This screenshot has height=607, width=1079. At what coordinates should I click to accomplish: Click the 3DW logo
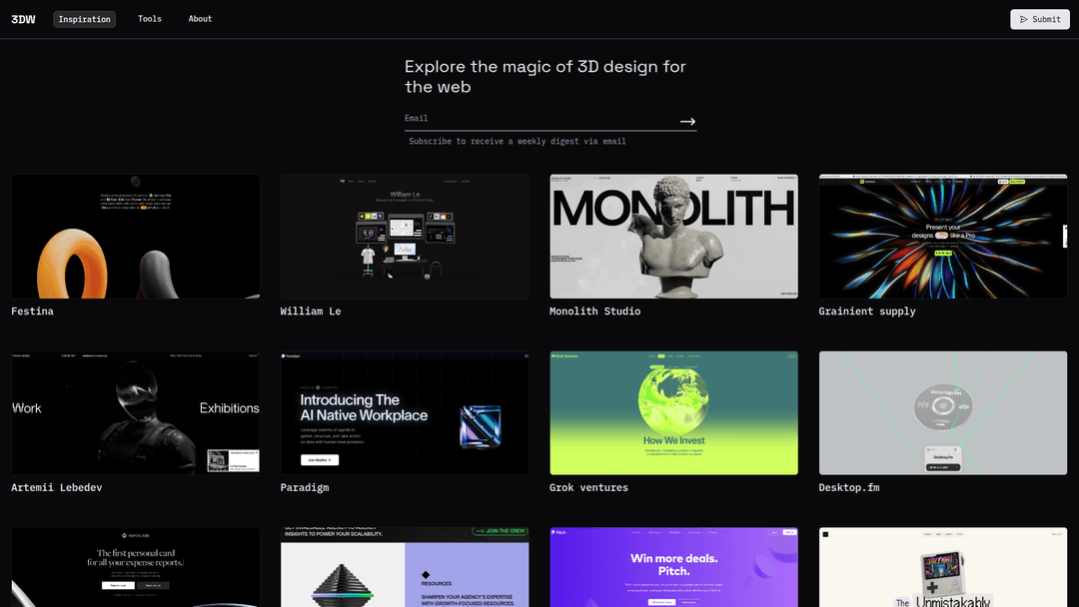23,19
